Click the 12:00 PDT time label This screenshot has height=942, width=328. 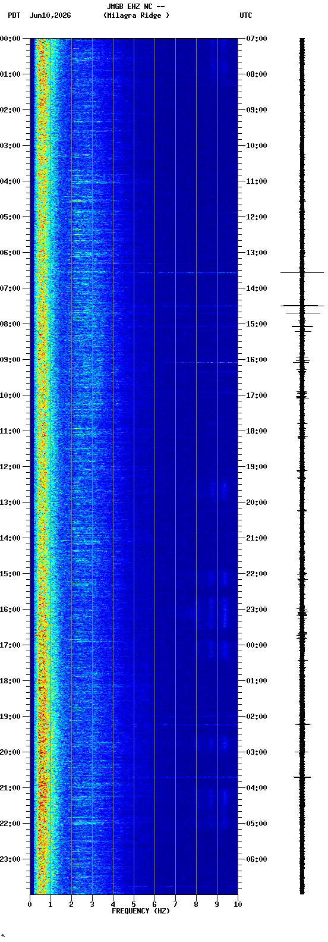[10, 467]
